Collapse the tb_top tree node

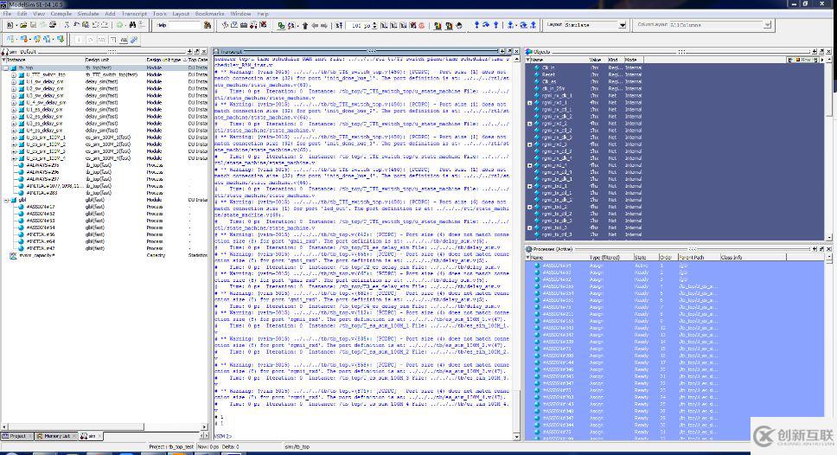[x=5, y=67]
